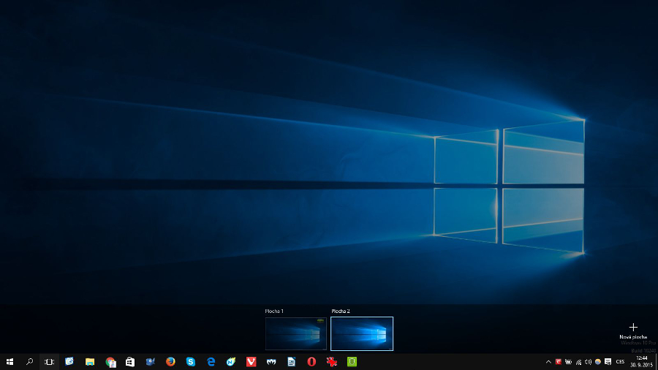This screenshot has height=370, width=658.
Task: Launch Opera browser from the taskbar
Action: 311,361
